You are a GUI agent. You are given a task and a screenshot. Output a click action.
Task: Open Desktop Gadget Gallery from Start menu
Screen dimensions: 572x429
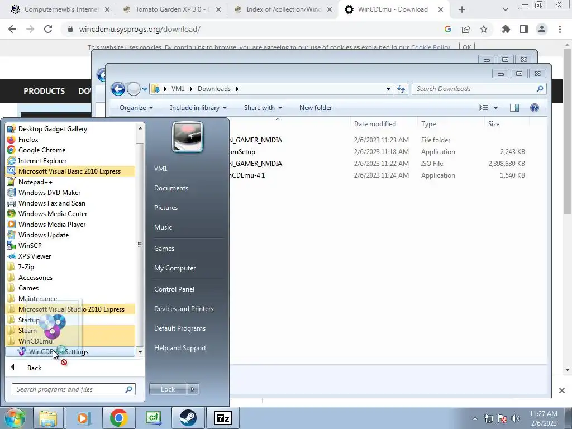[53, 129]
